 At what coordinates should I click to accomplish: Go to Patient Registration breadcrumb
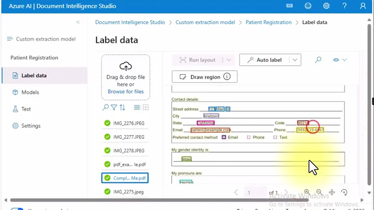pos(269,22)
